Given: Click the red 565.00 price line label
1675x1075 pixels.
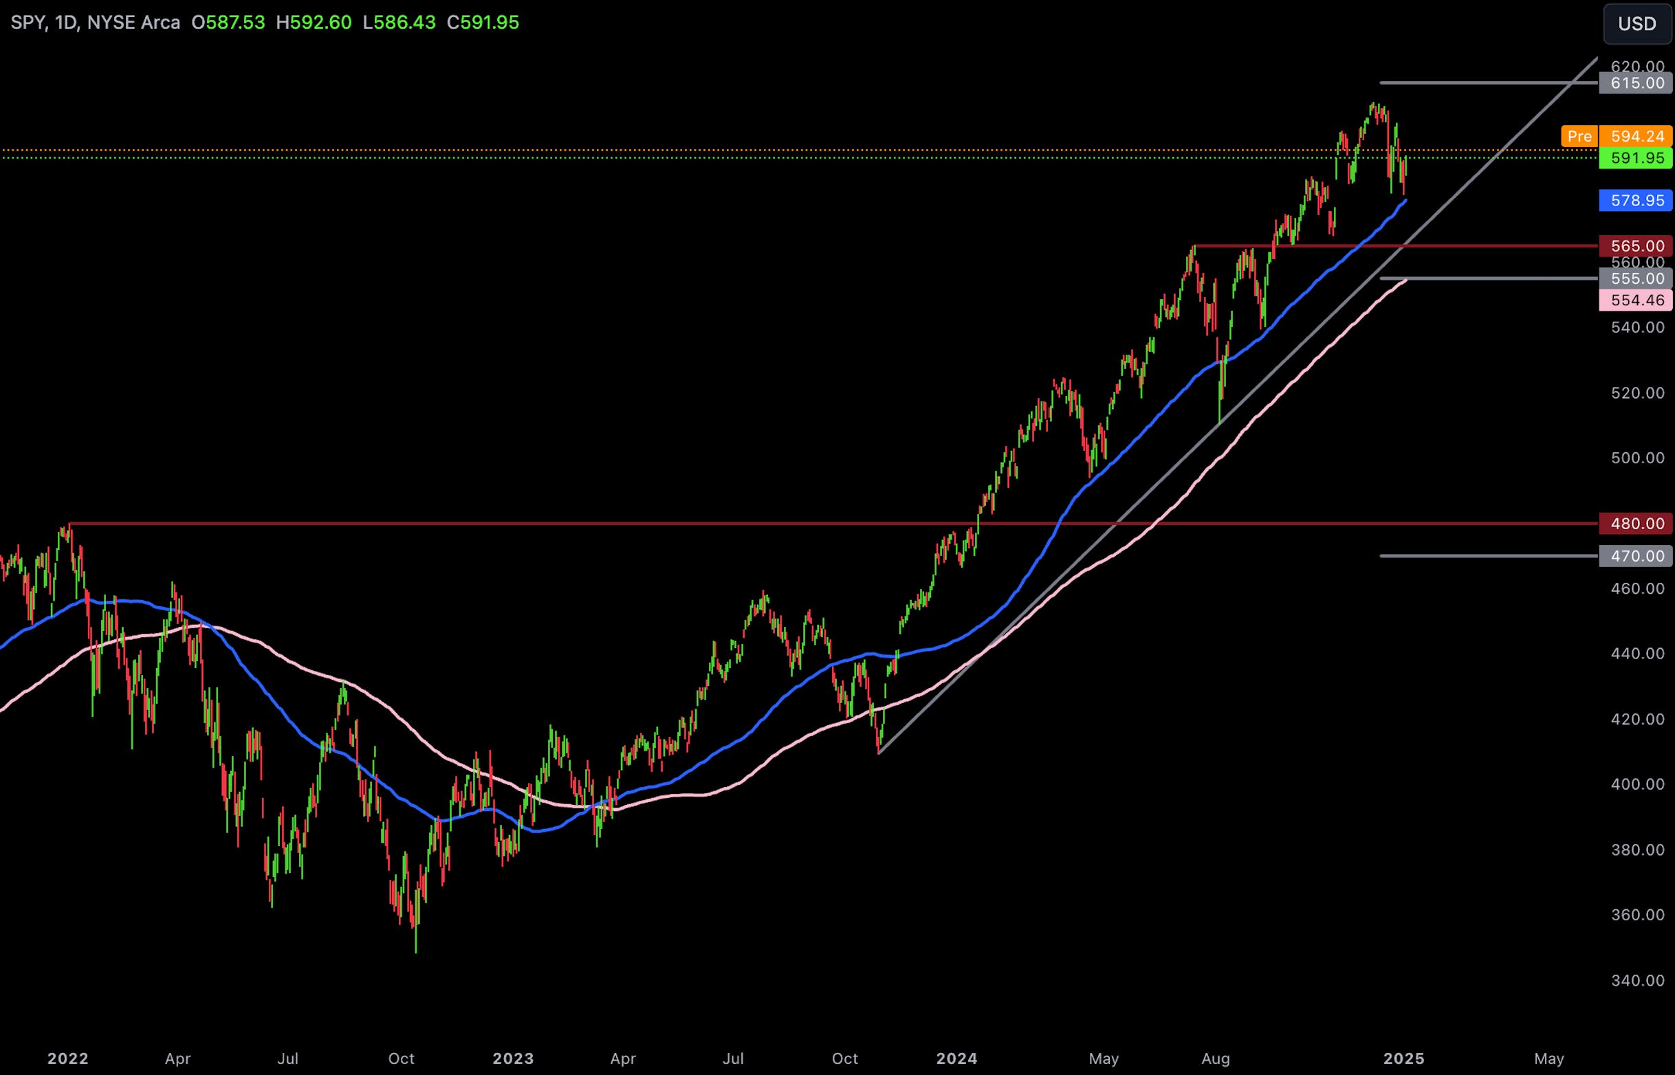Looking at the screenshot, I should [x=1636, y=245].
